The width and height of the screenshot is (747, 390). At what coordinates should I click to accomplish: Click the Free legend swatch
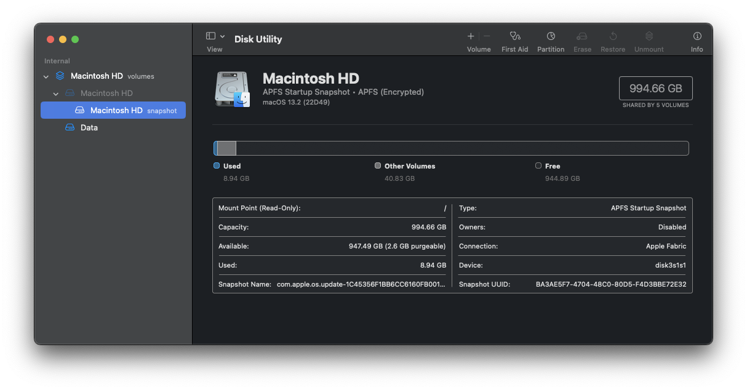point(538,165)
